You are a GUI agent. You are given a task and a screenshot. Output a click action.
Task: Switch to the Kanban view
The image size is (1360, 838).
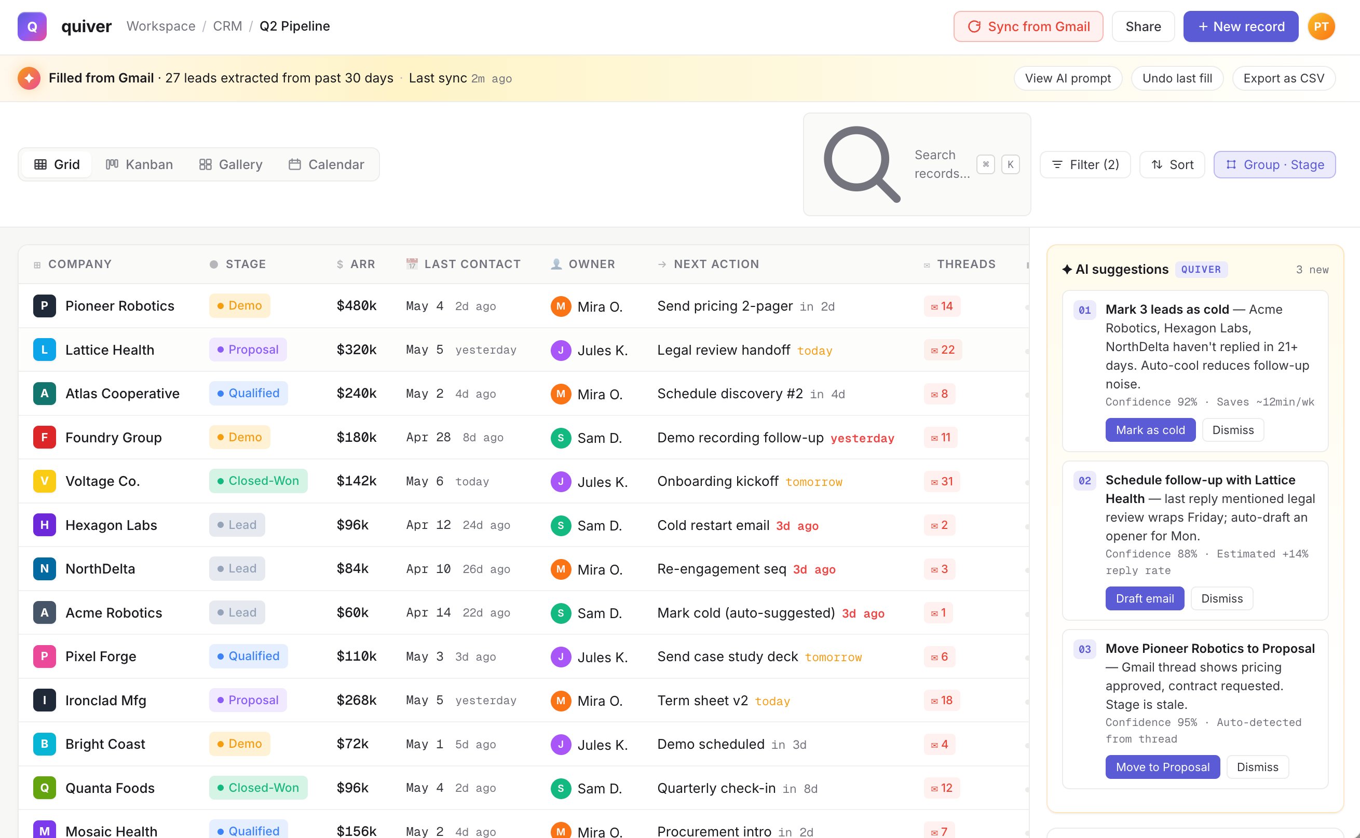coord(139,164)
